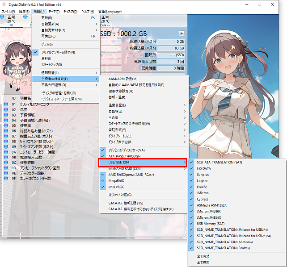Expand スタートアップ時の待機時間(W) submenu
The width and height of the screenshot is (287, 267).
(x=143, y=124)
